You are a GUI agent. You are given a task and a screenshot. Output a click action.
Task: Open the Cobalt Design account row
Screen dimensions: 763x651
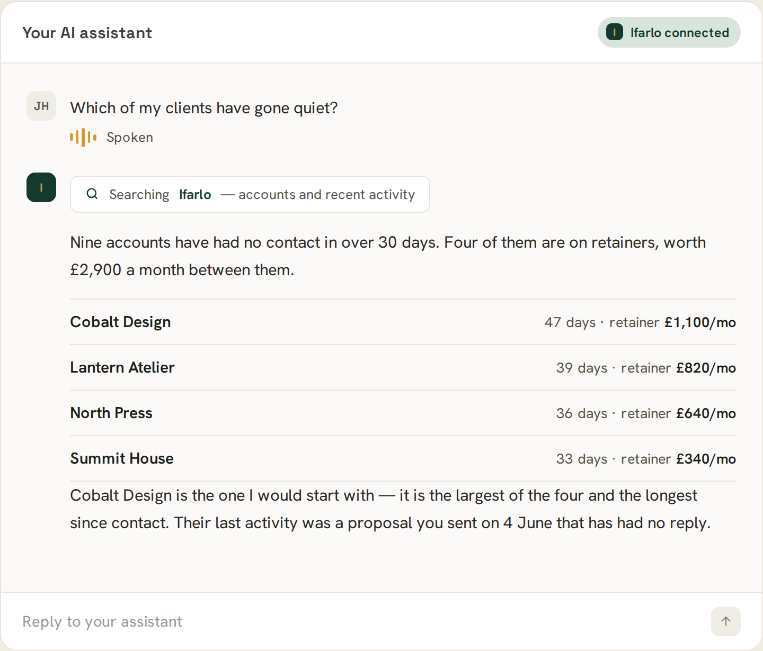[x=403, y=322]
